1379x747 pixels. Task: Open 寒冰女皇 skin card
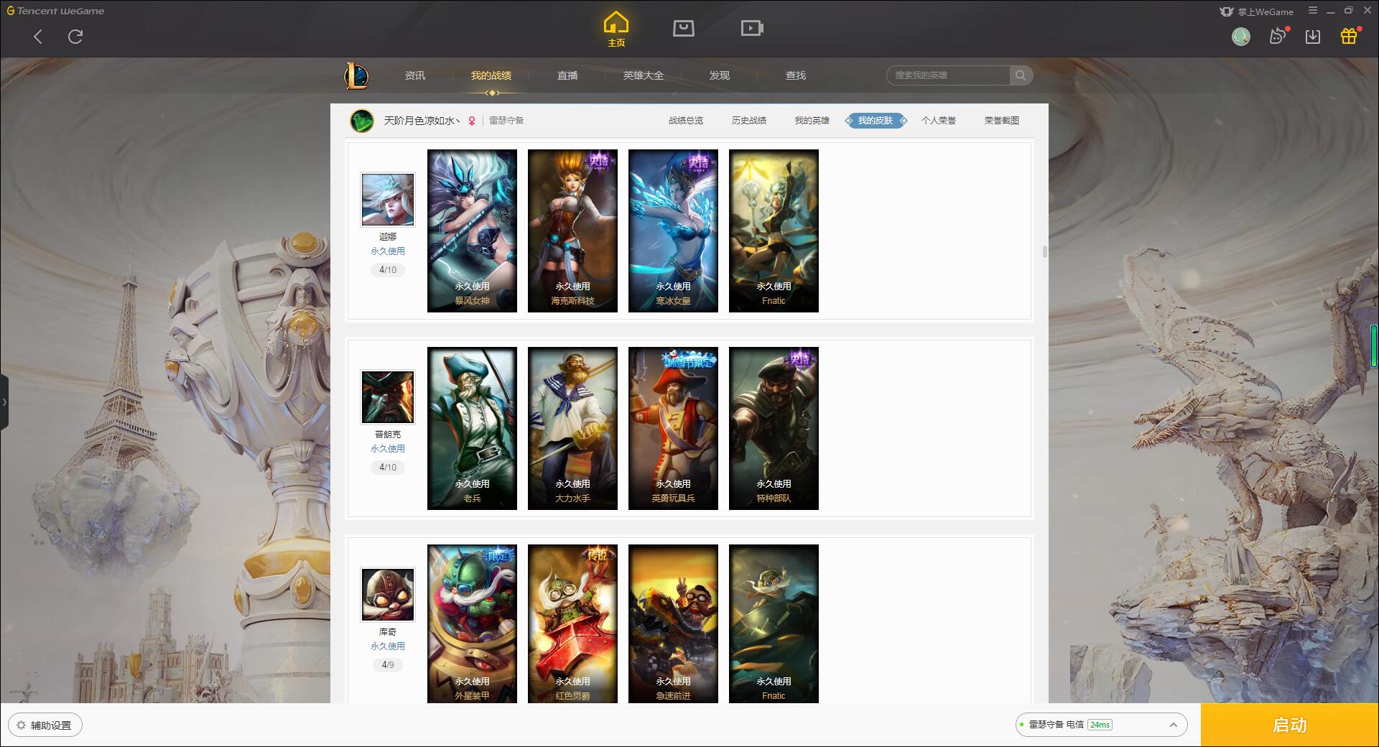pyautogui.click(x=673, y=231)
